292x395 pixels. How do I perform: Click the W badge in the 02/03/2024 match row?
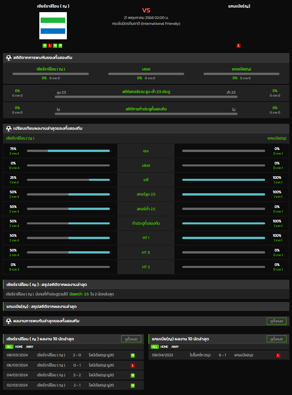pyautogui.click(x=133, y=386)
